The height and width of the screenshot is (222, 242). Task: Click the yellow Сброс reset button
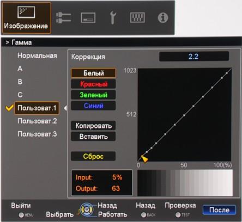tap(93, 156)
